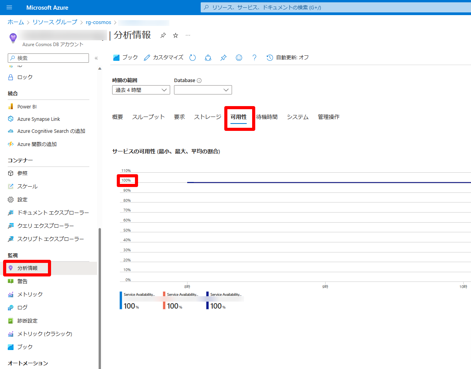Collapse the sidebar with the double chevron
This screenshot has width=471, height=369.
pyautogui.click(x=96, y=58)
